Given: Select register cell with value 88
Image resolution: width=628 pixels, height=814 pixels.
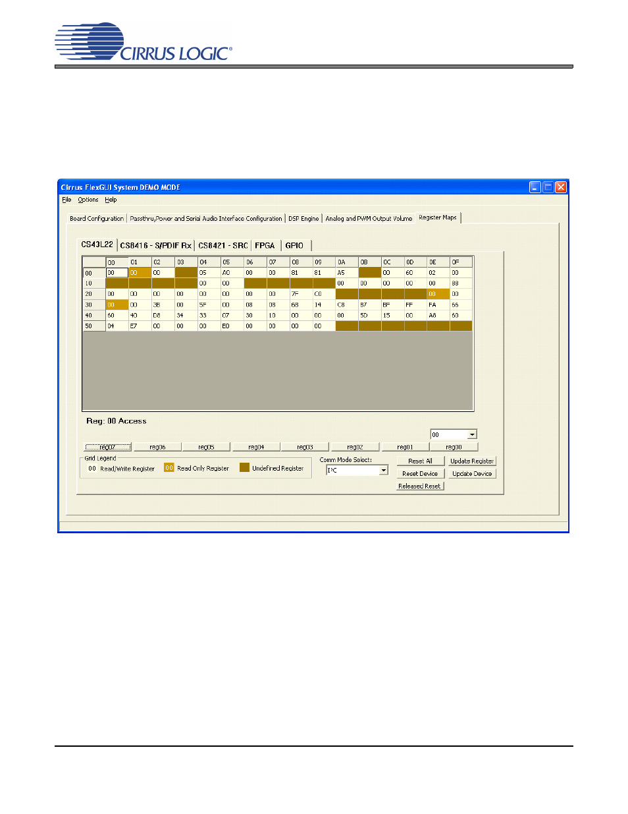Looking at the screenshot, I should click(x=461, y=283).
